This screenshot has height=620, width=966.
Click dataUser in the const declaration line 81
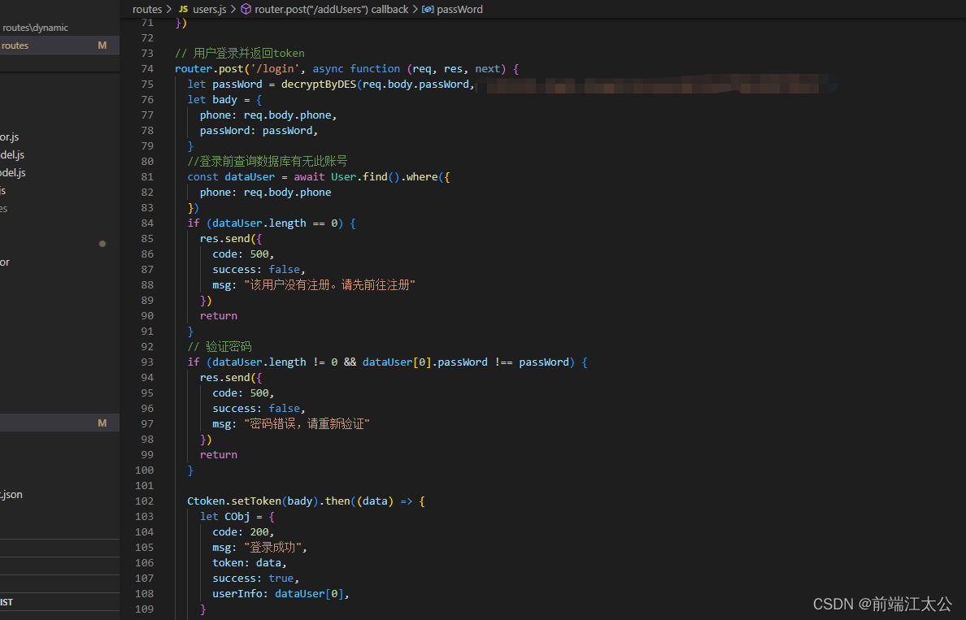pyautogui.click(x=250, y=176)
